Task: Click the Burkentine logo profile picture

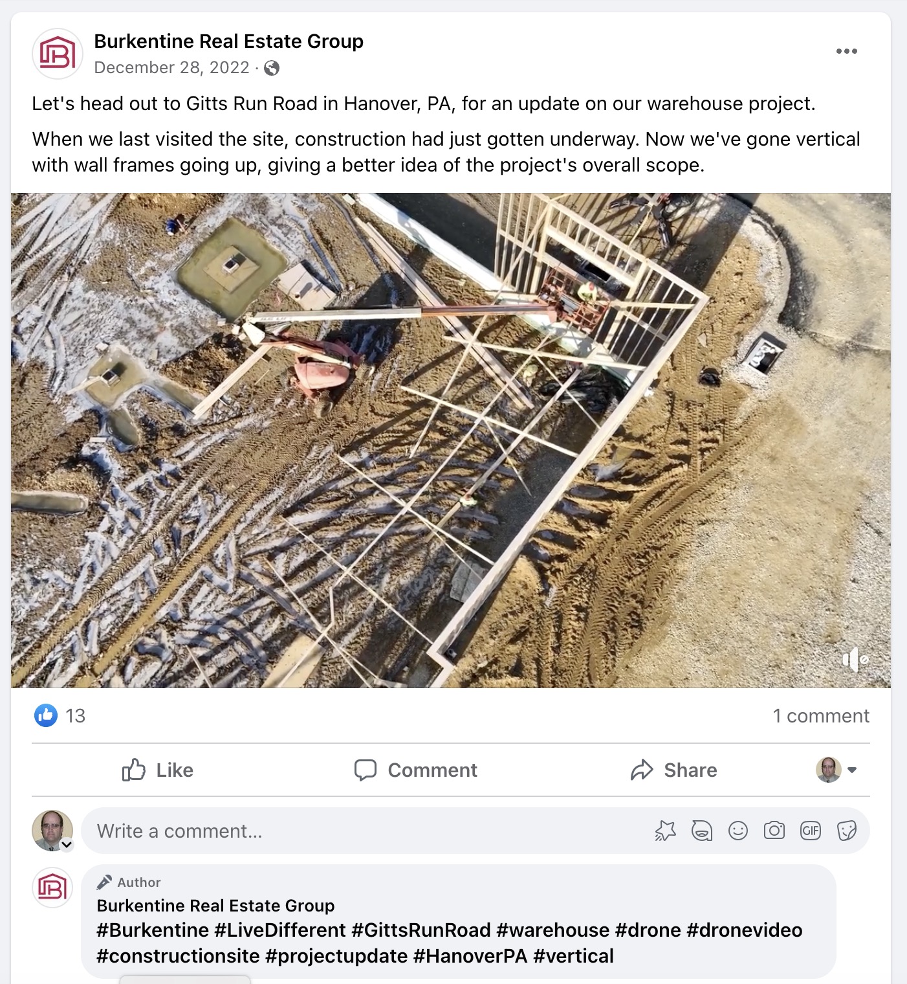Action: (58, 54)
